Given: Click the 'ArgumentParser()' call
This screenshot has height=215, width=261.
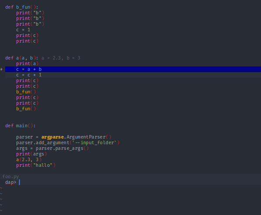Looking at the screenshot, I should 89,137.
